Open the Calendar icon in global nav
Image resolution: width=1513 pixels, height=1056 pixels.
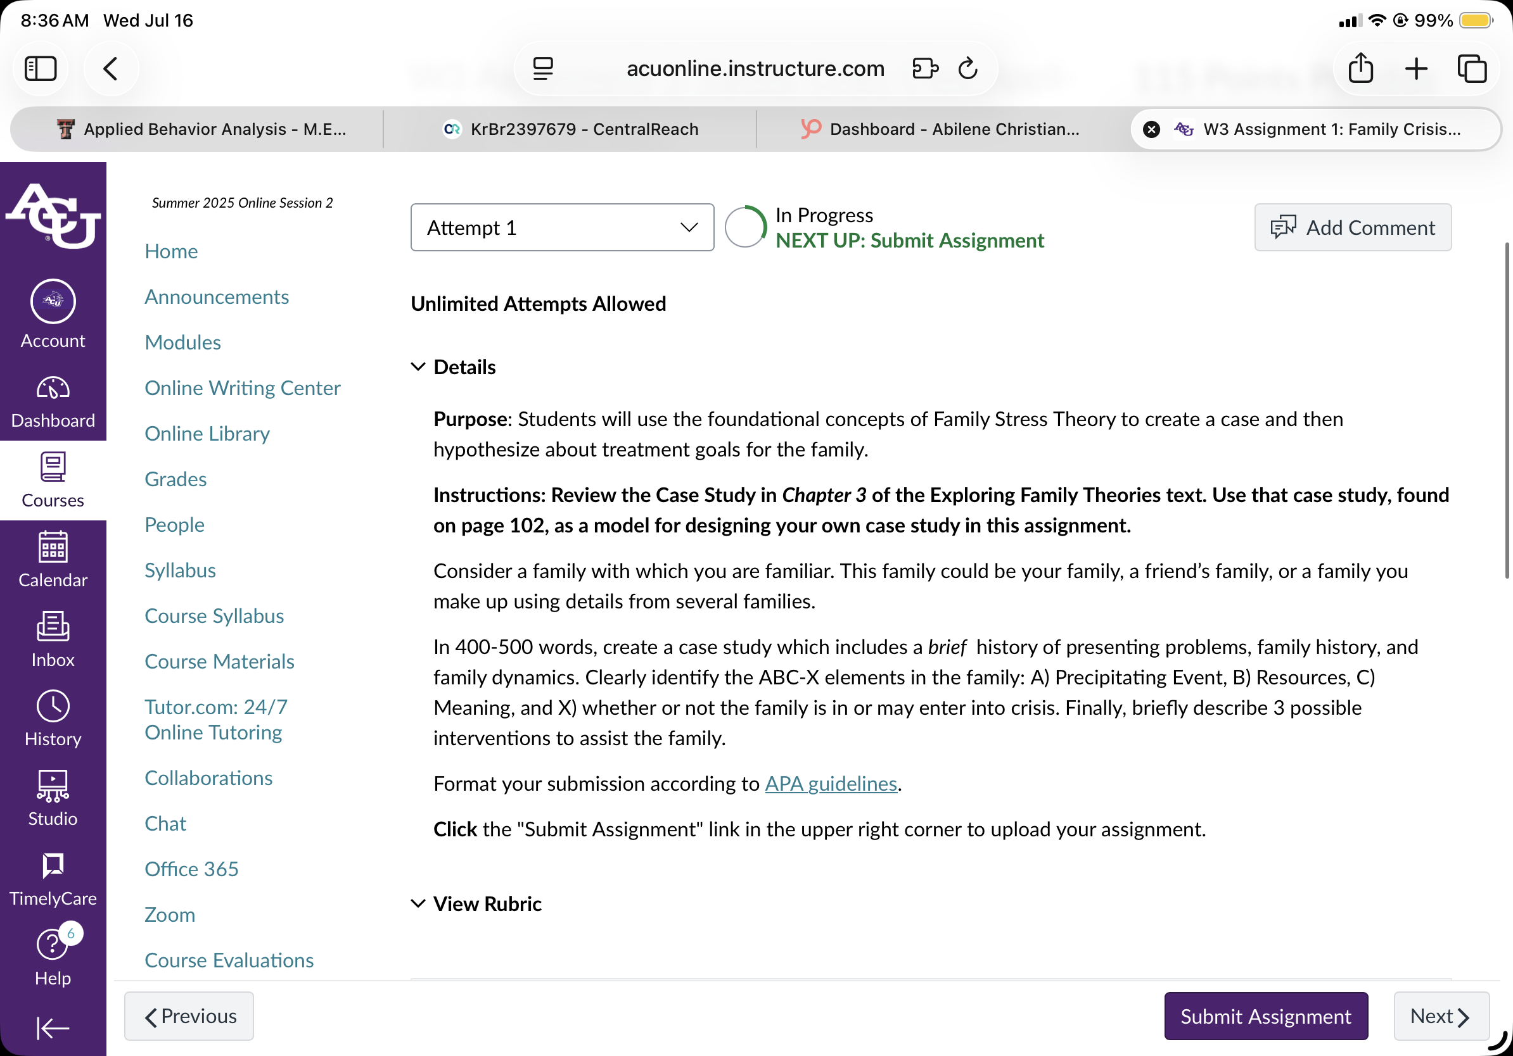point(53,547)
